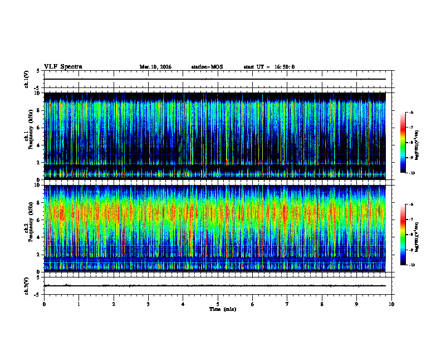Click the ch.1 color bar's log(PSD) label
Screen dimensions: 441x341
tap(416, 145)
